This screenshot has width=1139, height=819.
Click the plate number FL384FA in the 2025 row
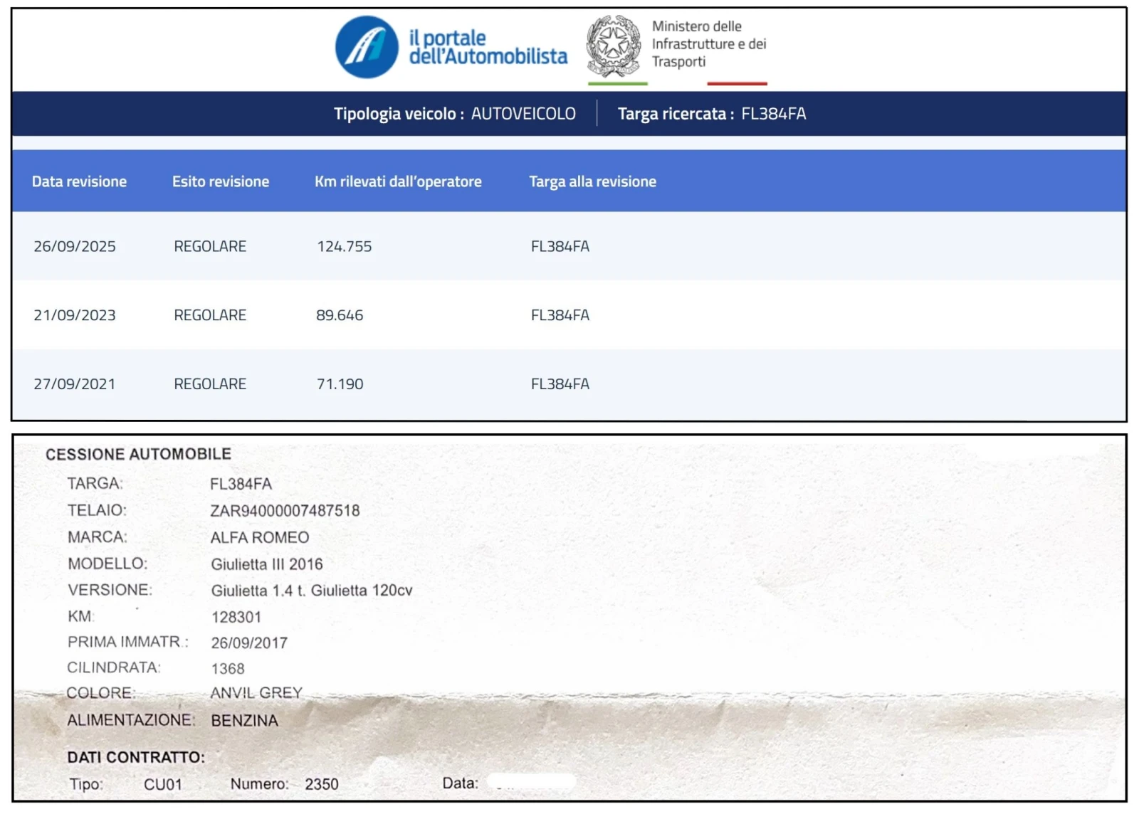click(x=560, y=245)
